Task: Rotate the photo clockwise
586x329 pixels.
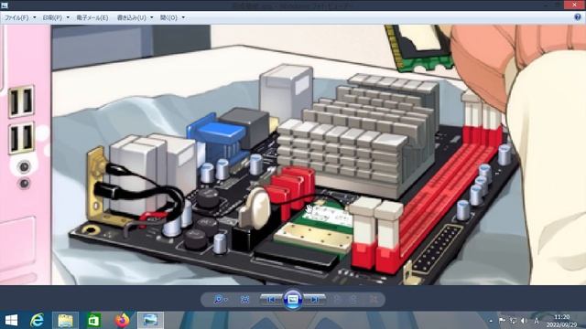Action: 353,300
